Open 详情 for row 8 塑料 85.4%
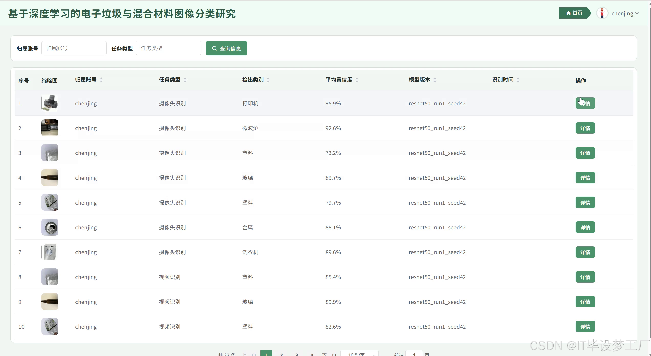The height and width of the screenshot is (356, 651). pyautogui.click(x=585, y=277)
